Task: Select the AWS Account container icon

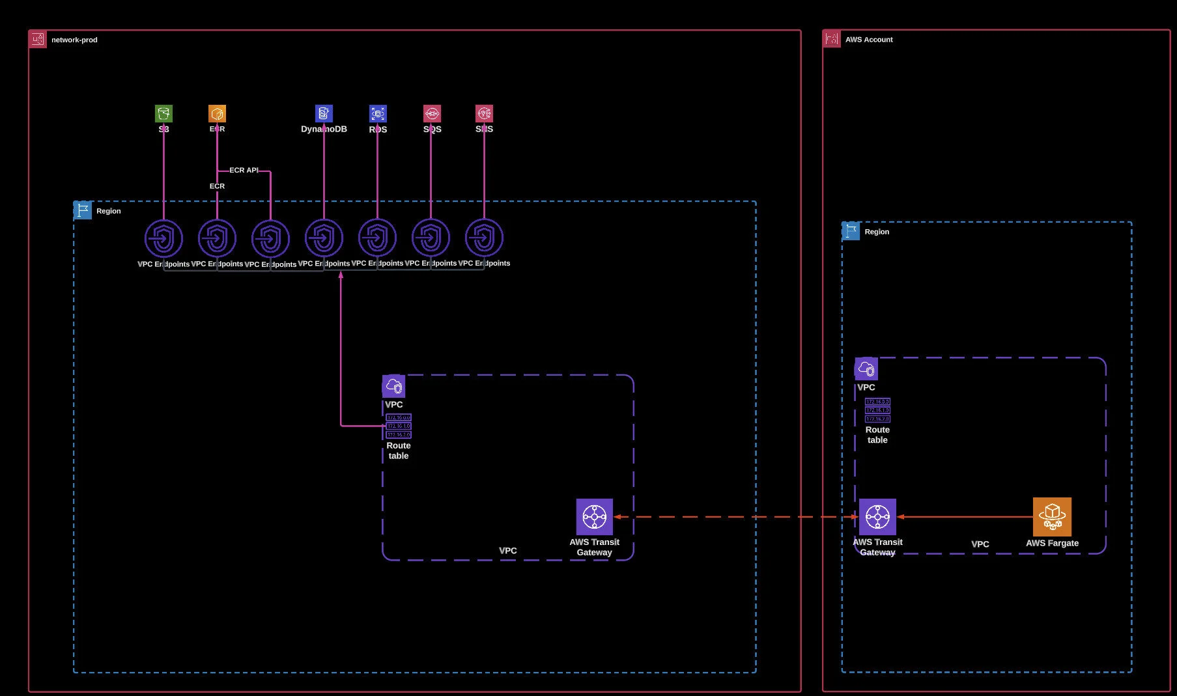Action: 832,39
